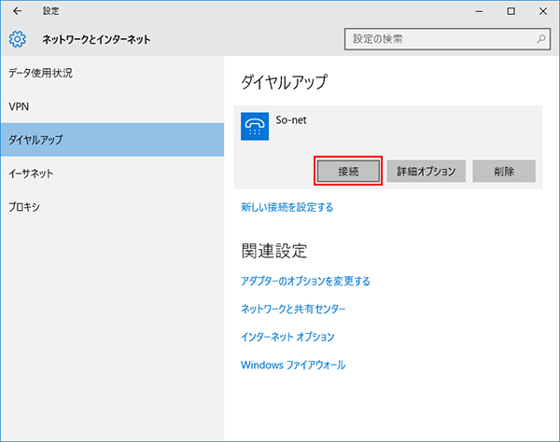
Task: Click インターネット オプション link
Action: tap(287, 337)
